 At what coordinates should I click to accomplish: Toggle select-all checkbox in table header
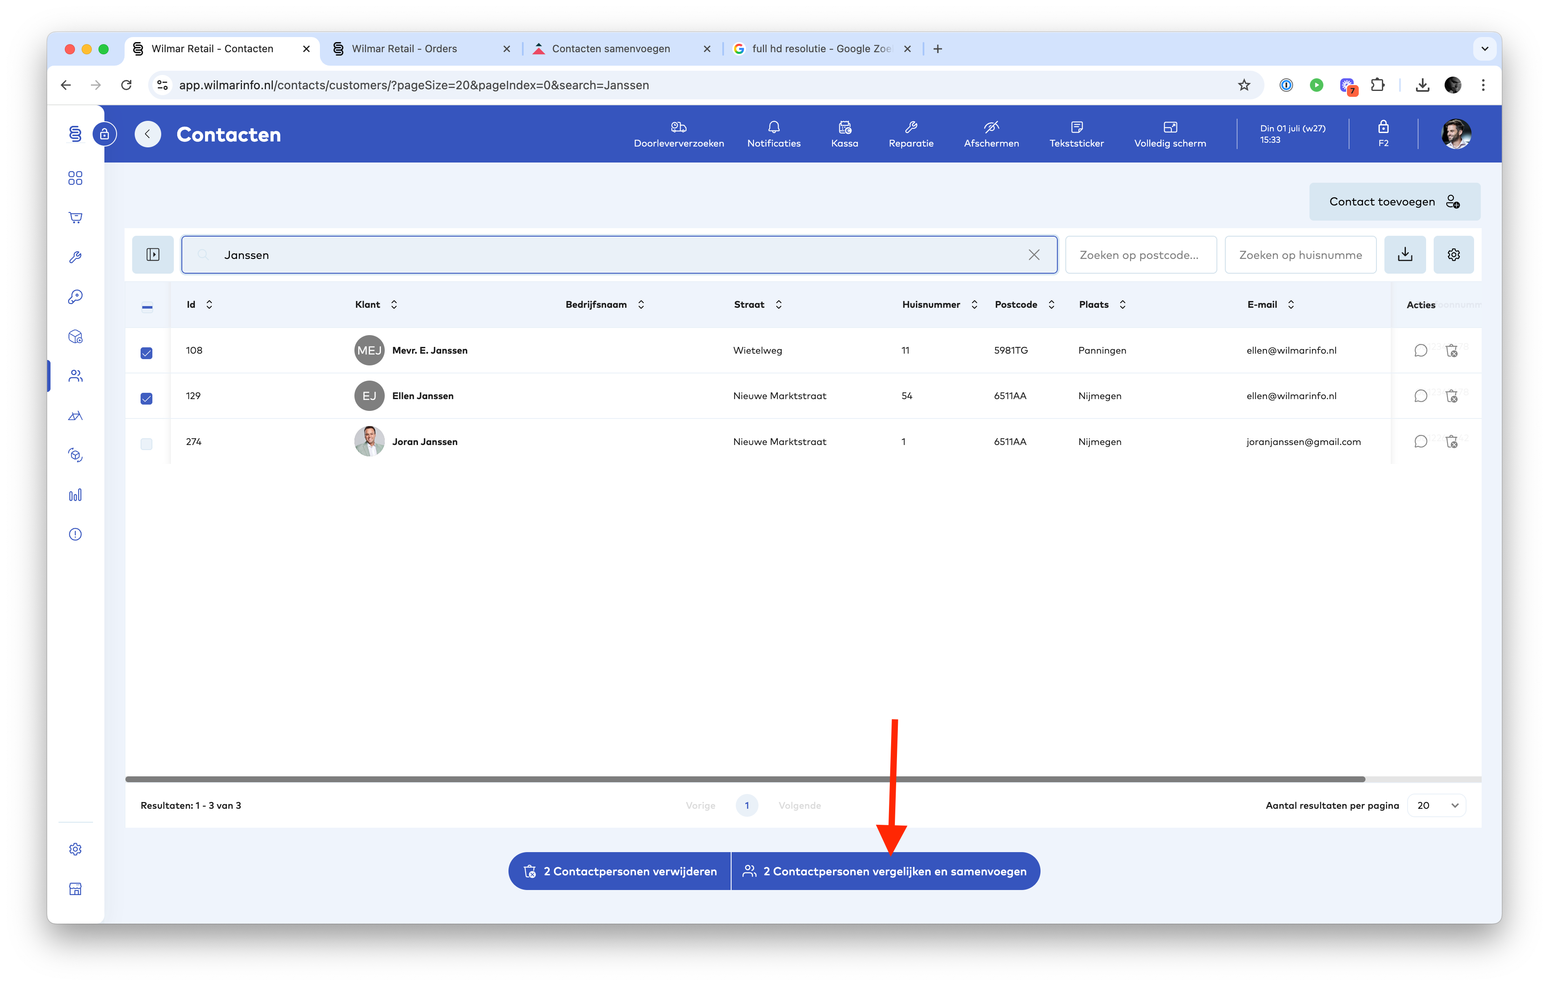point(147,306)
